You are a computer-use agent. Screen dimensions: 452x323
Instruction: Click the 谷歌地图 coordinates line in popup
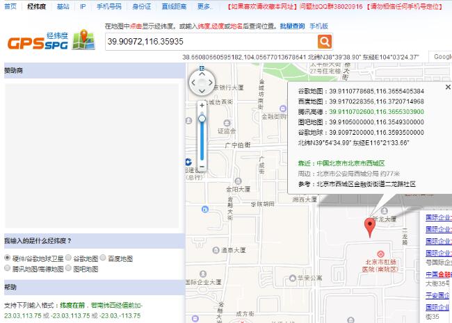coord(361,91)
